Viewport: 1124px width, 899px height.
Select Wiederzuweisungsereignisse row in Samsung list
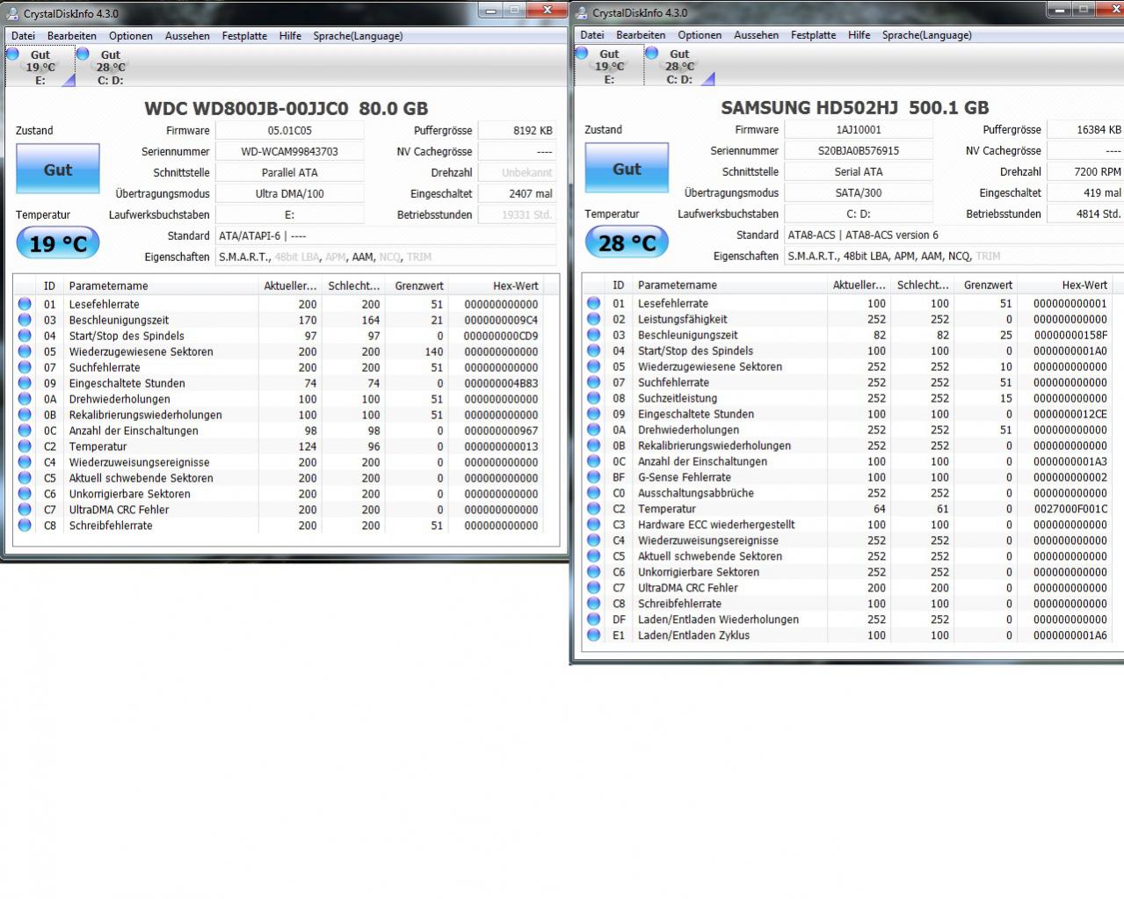pos(853,540)
